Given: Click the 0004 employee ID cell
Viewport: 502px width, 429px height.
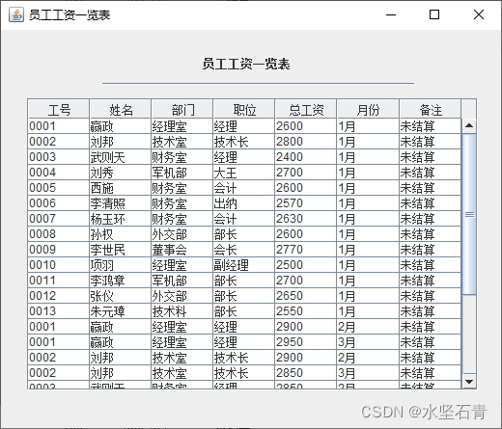Looking at the screenshot, I should pos(59,173).
